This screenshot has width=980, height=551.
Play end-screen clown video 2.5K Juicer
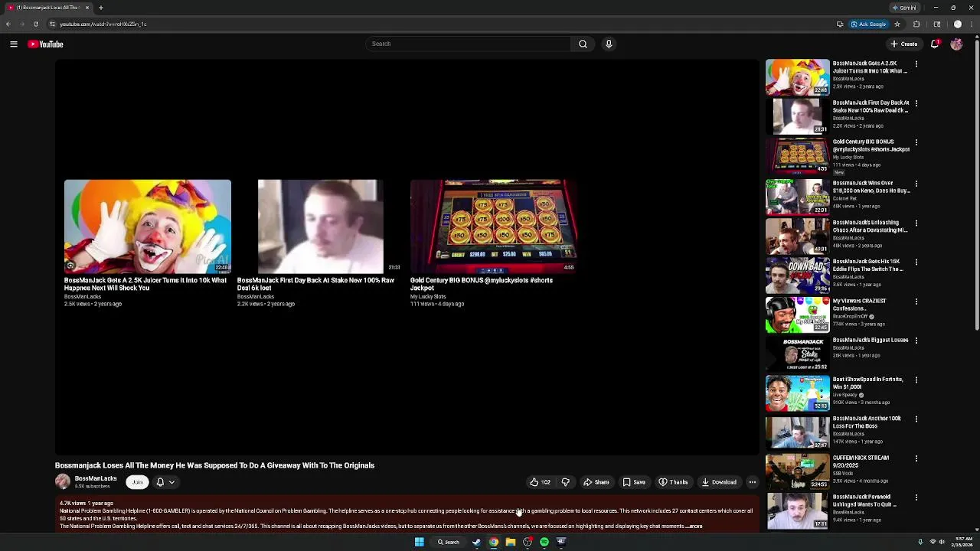(148, 227)
